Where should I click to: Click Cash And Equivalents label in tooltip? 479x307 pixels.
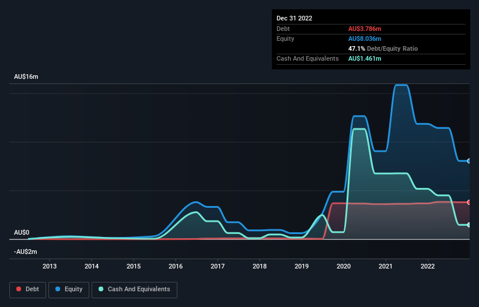(307, 58)
